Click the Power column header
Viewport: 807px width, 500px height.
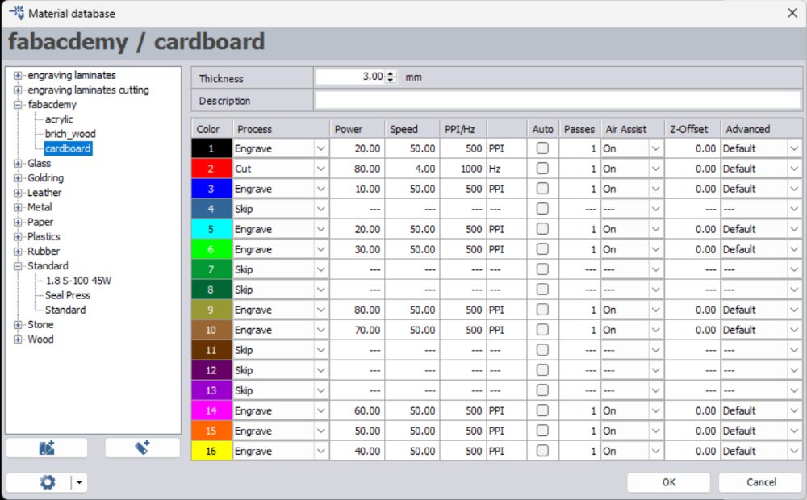(x=358, y=129)
